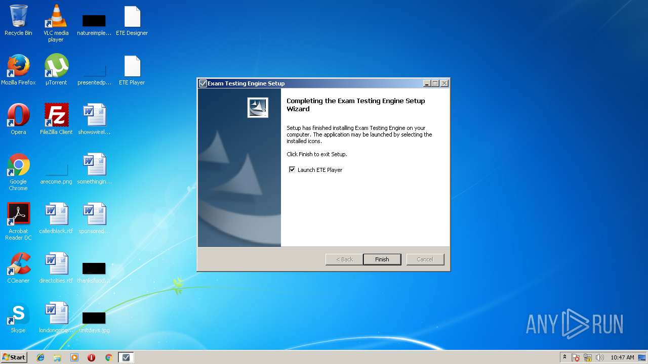The image size is (648, 364).
Task: Select the ETE Player desktop icon
Action: (x=132, y=70)
